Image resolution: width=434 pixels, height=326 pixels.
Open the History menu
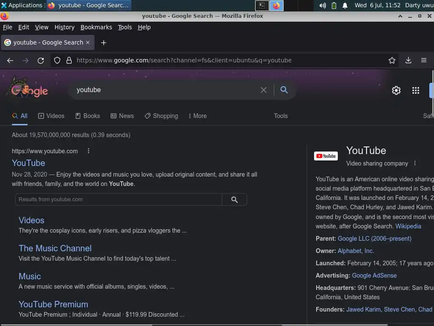[64, 27]
